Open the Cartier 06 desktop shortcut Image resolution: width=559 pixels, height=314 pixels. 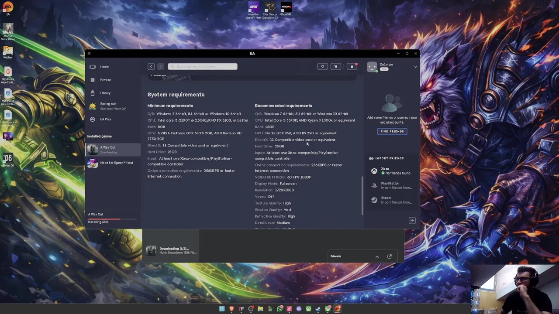[x=8, y=160]
